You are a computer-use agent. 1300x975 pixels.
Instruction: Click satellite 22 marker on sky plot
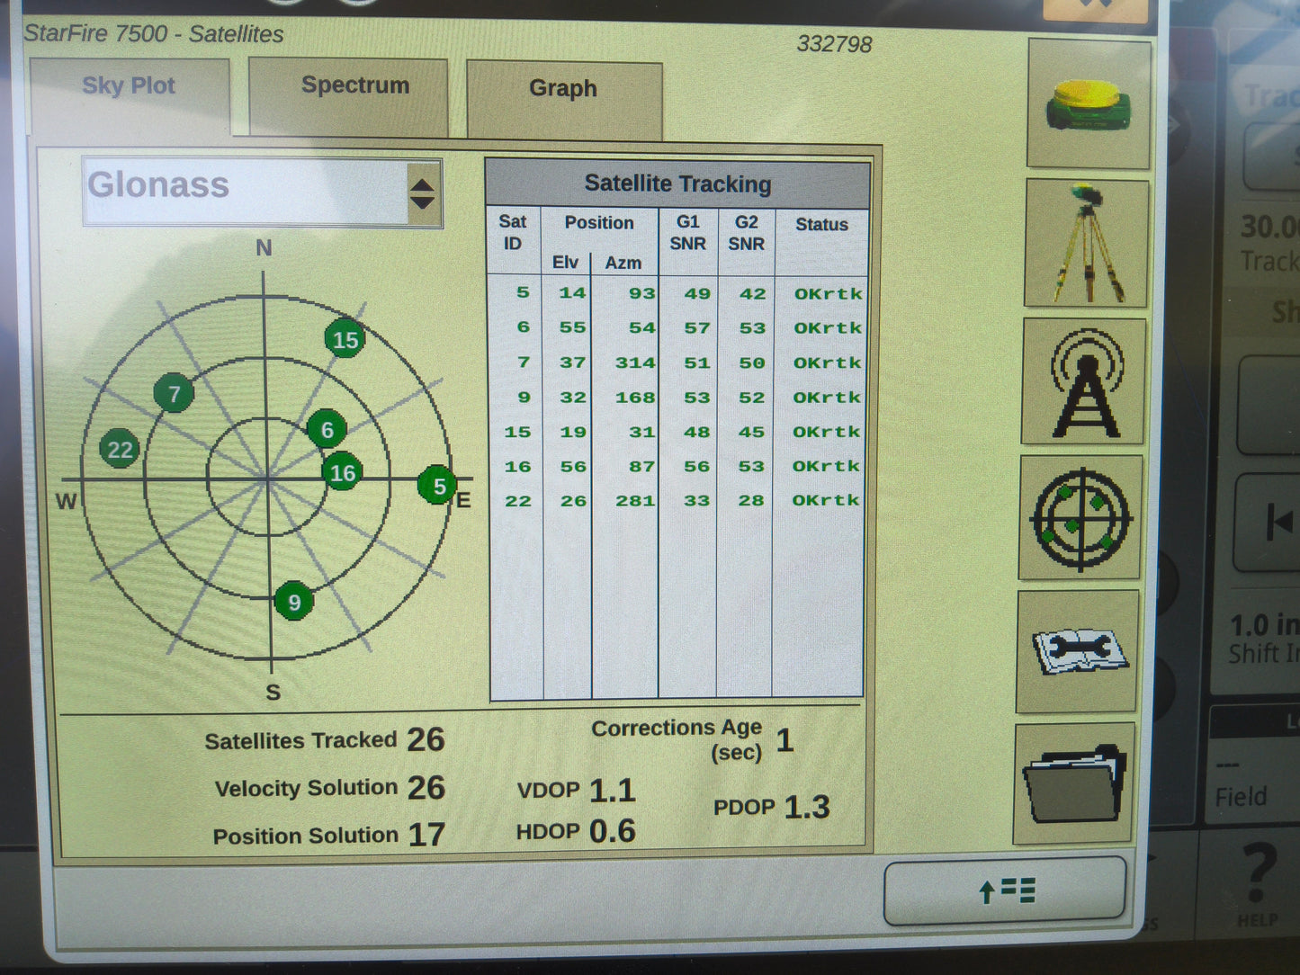click(x=120, y=450)
